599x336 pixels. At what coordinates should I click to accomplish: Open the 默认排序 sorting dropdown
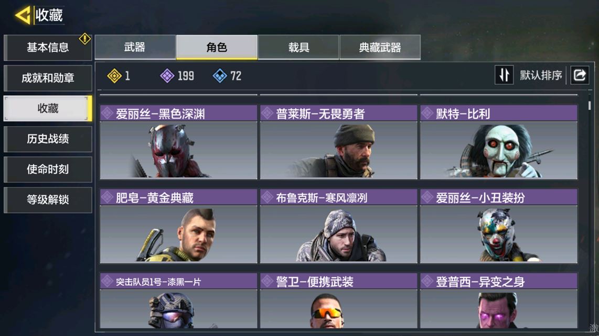tap(541, 75)
